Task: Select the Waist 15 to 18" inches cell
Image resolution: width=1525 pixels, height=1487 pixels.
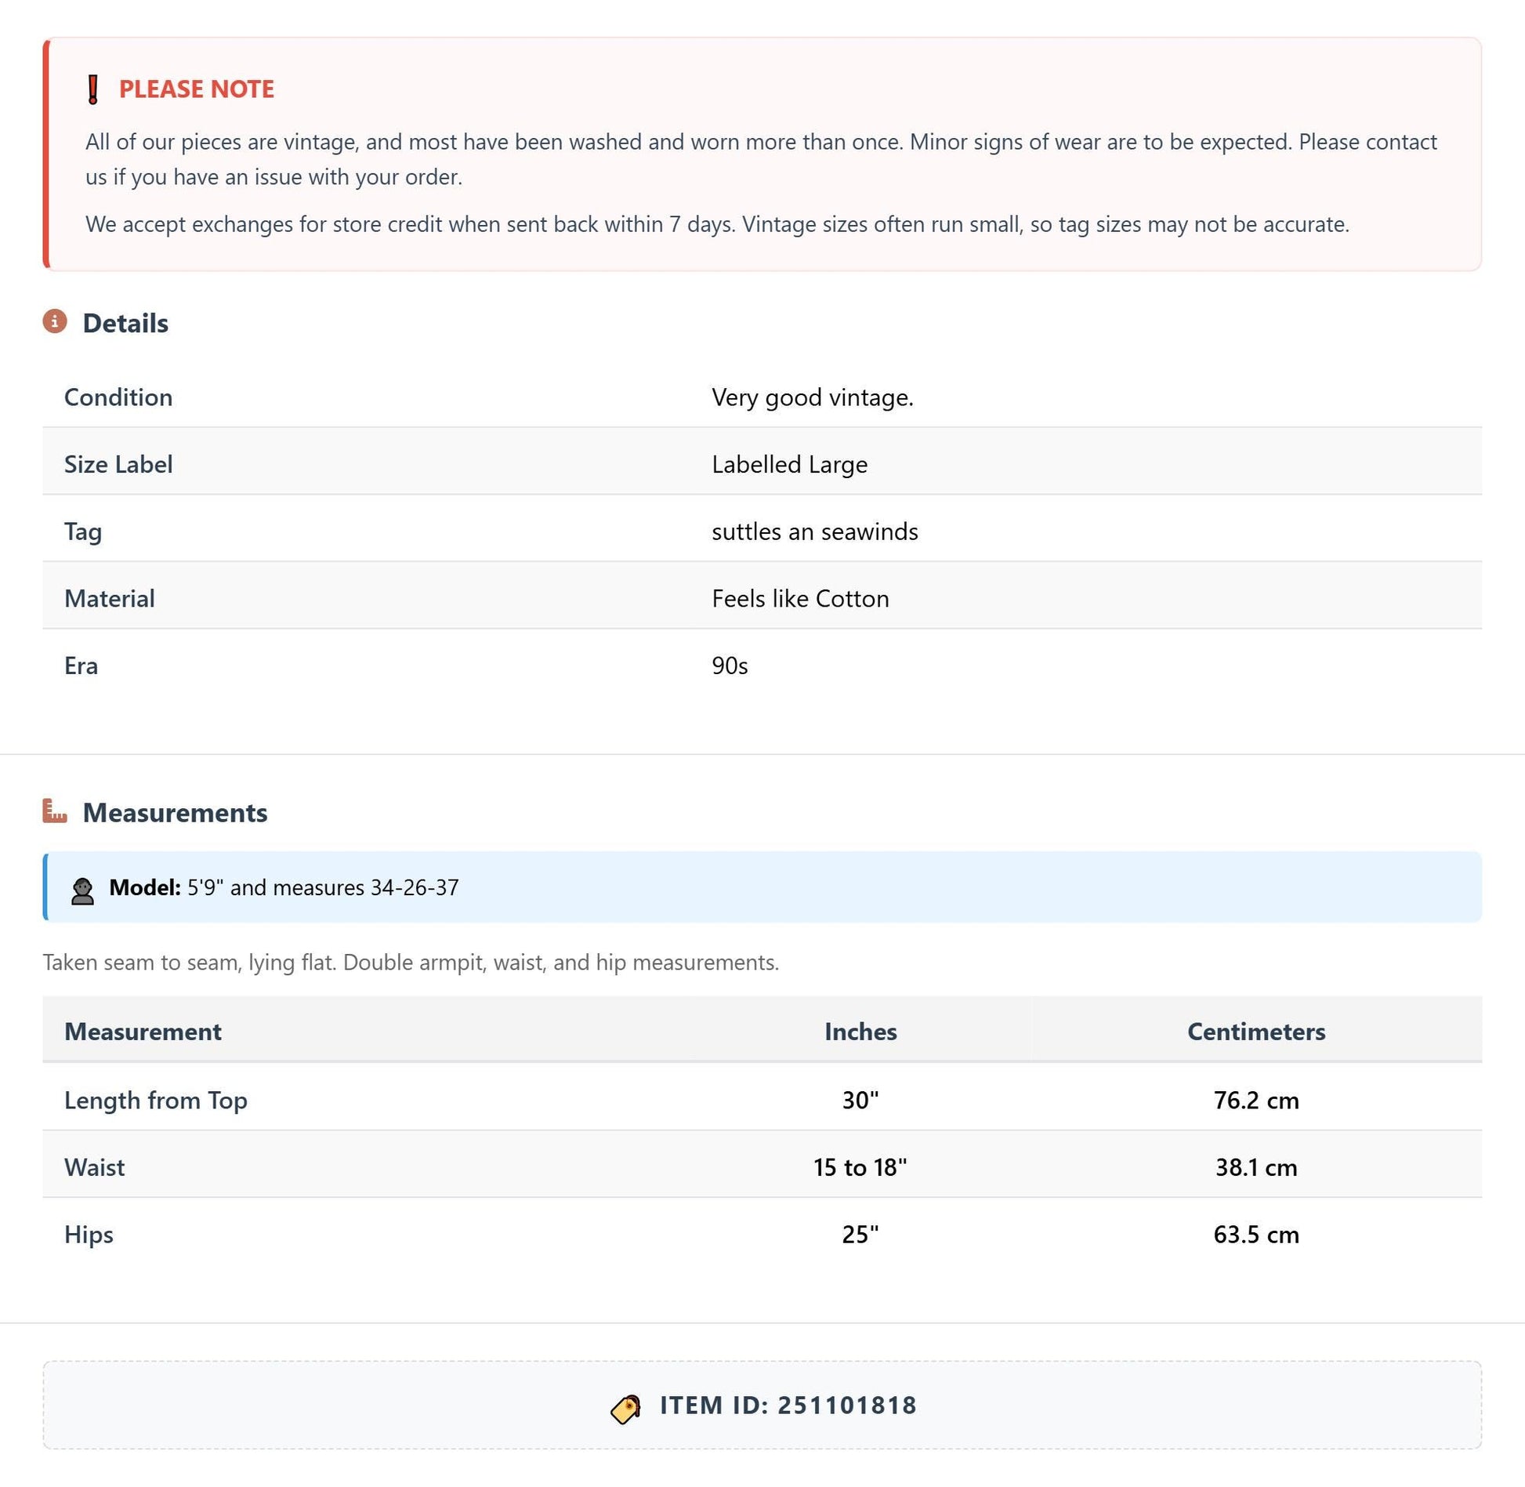Action: click(860, 1167)
